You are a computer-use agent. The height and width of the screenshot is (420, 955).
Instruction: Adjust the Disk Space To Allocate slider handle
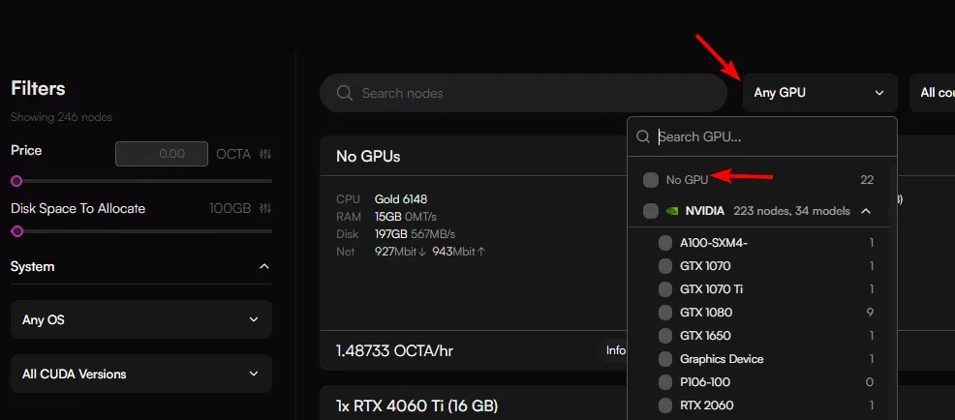17,231
